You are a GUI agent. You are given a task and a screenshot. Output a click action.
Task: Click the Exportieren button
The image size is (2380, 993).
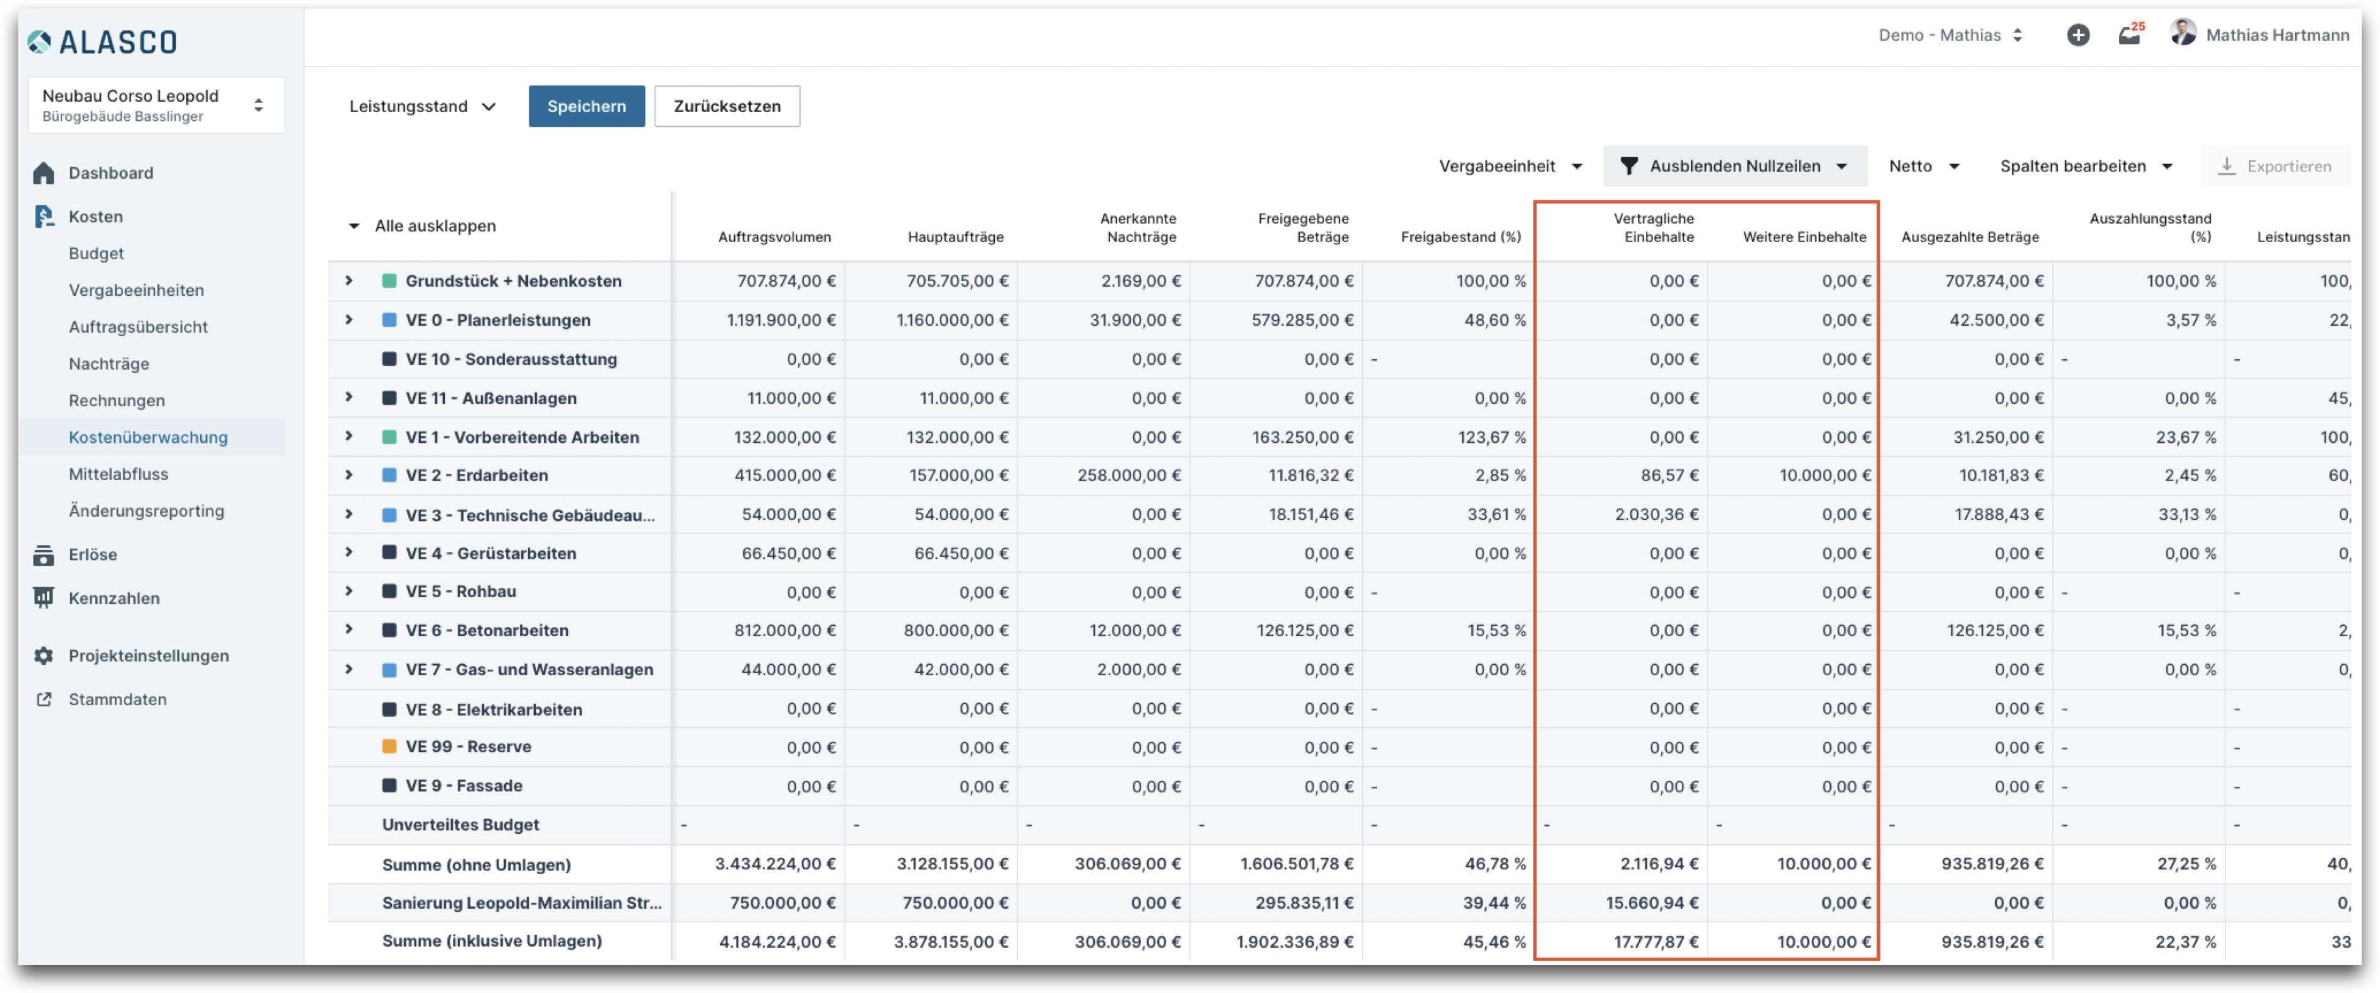(2276, 167)
